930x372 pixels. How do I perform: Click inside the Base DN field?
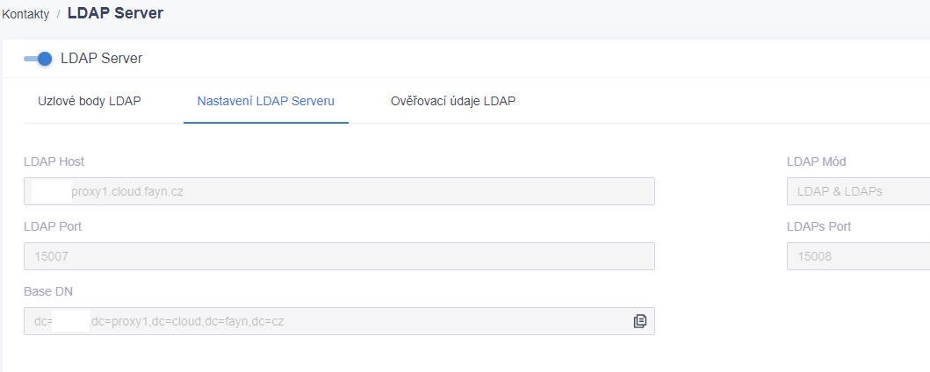[x=339, y=321]
